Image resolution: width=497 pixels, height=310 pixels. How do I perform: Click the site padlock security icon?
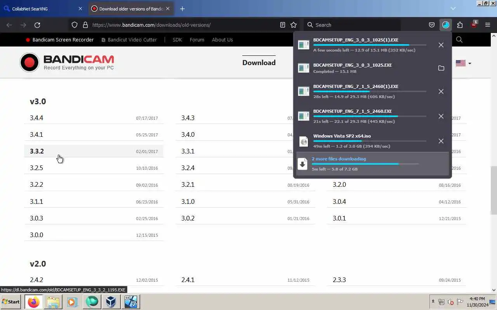(85, 25)
